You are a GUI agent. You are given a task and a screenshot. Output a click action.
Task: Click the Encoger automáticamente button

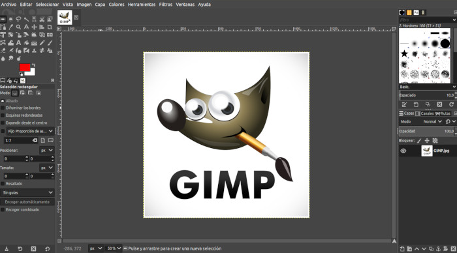click(27, 201)
